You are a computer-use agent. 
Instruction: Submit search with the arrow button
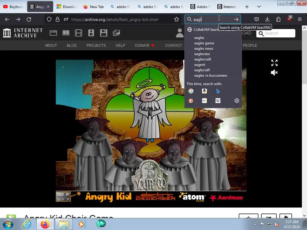click(x=236, y=19)
